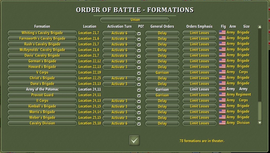The width and height of the screenshot is (270, 153).
Task: Select the flag icon on Provost Guard row
Action: (222, 95)
